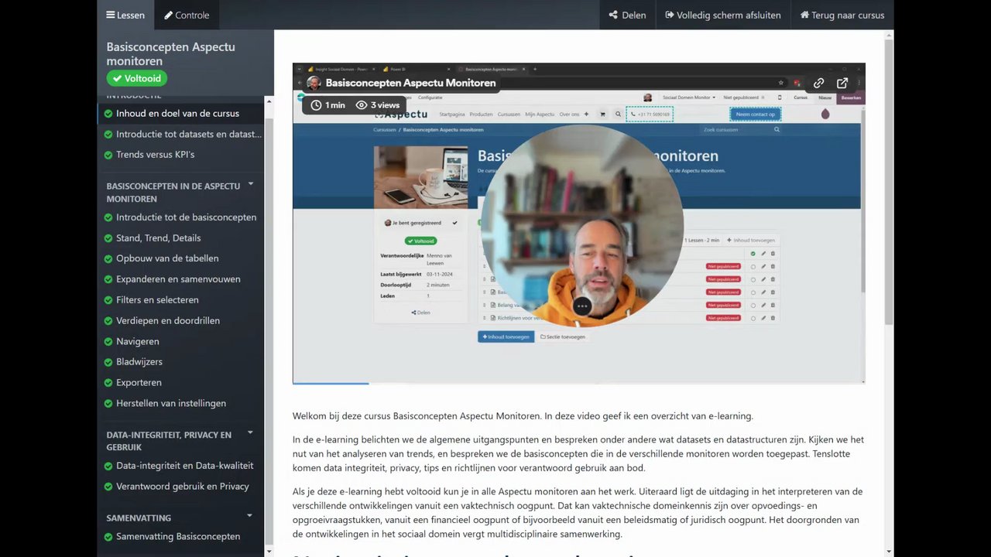Click Volledig scherm afsluiten
The width and height of the screenshot is (991, 557).
(x=723, y=15)
